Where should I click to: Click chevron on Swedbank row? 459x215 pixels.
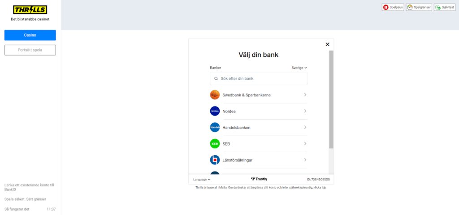coord(305,95)
